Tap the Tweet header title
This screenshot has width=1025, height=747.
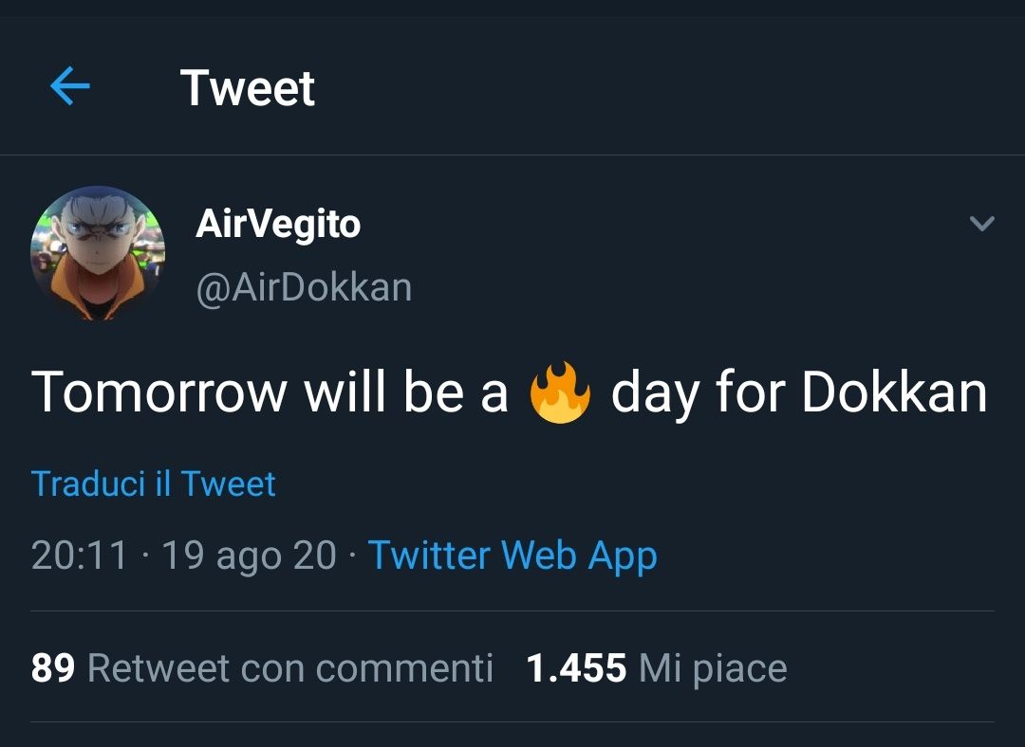(x=247, y=88)
